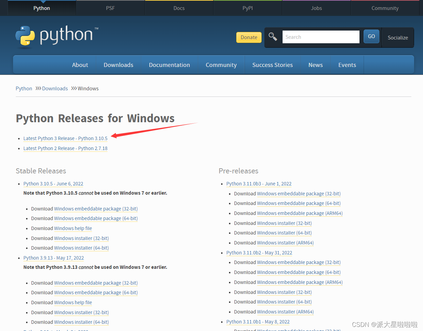Screen dimensions: 423x331
Task: Open the Python tab in the top site bar
Action: (42, 8)
